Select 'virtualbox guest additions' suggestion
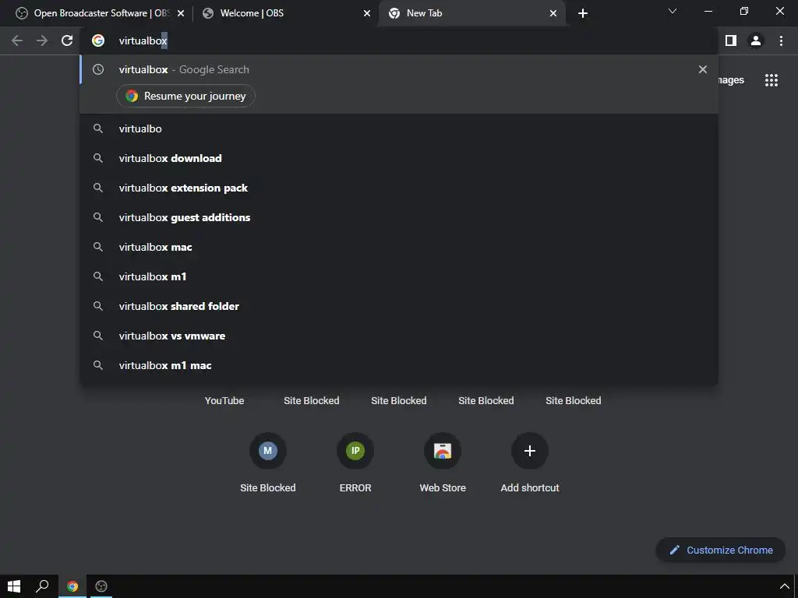The width and height of the screenshot is (798, 598). (399, 217)
